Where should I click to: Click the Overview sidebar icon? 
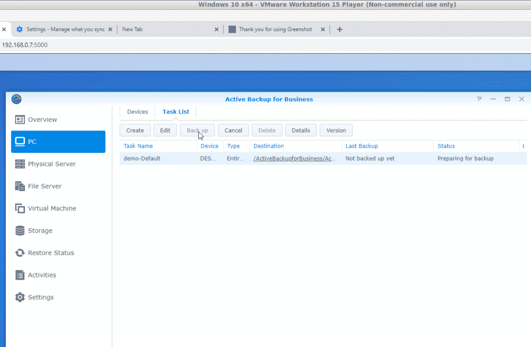click(x=20, y=120)
